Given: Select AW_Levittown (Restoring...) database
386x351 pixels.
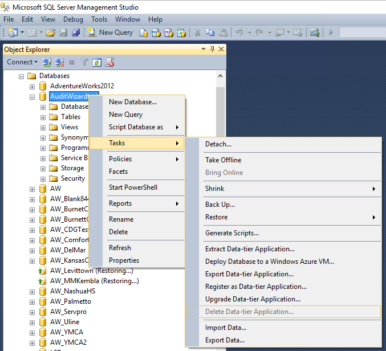Looking at the screenshot, I should (91, 271).
